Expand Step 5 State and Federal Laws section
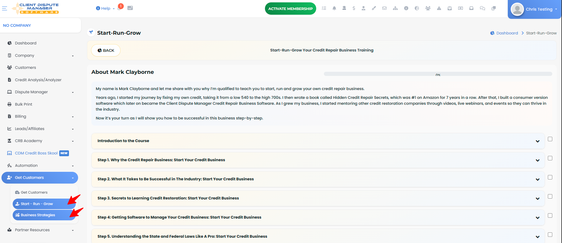 point(318,236)
